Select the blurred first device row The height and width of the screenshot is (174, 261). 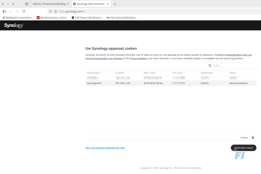171,78
